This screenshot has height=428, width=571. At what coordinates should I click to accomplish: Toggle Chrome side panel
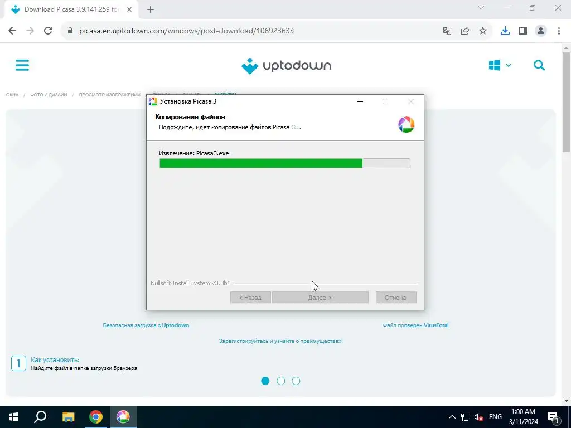[x=523, y=31]
